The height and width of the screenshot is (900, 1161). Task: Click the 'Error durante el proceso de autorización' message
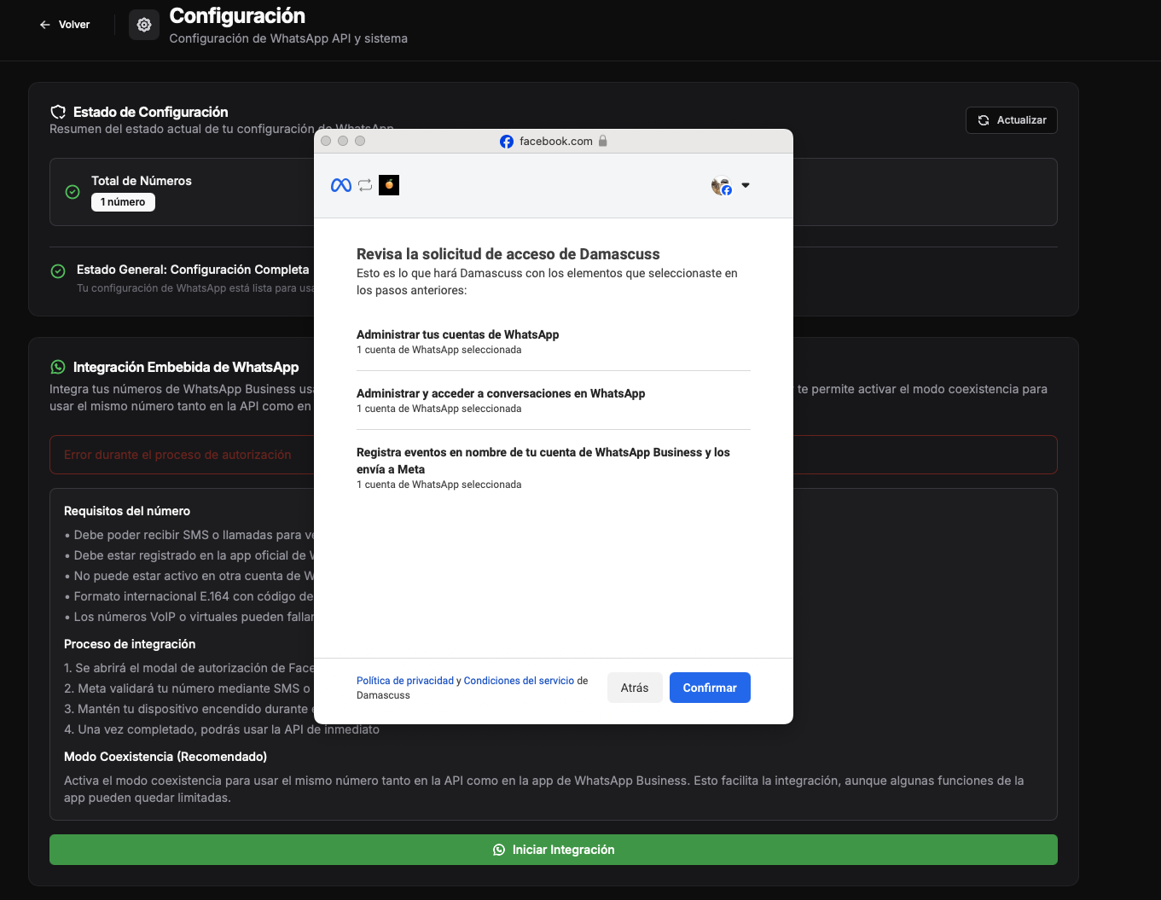pyautogui.click(x=177, y=455)
